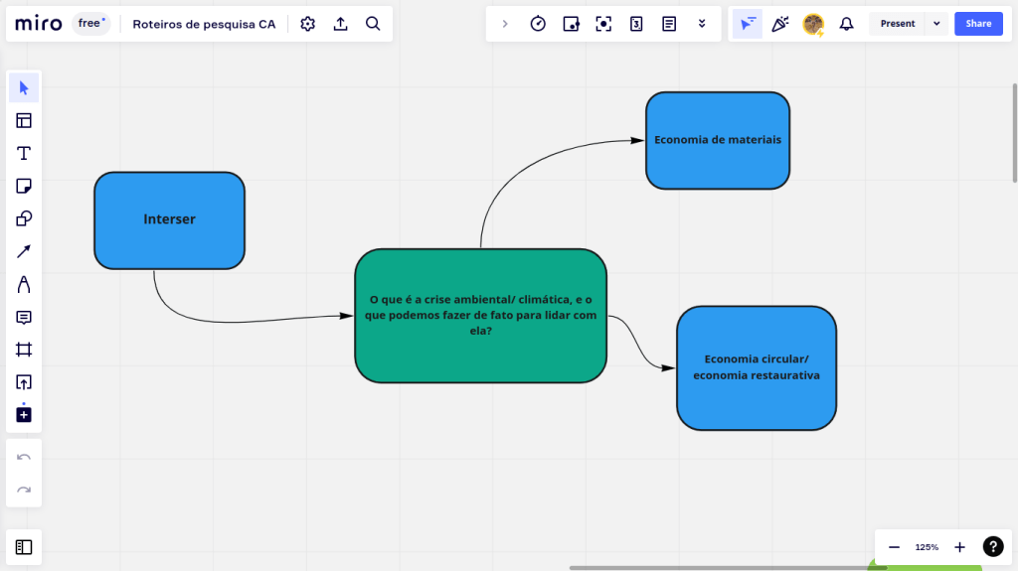Select the Text tool in left toolbar
The width and height of the screenshot is (1018, 571).
24,153
